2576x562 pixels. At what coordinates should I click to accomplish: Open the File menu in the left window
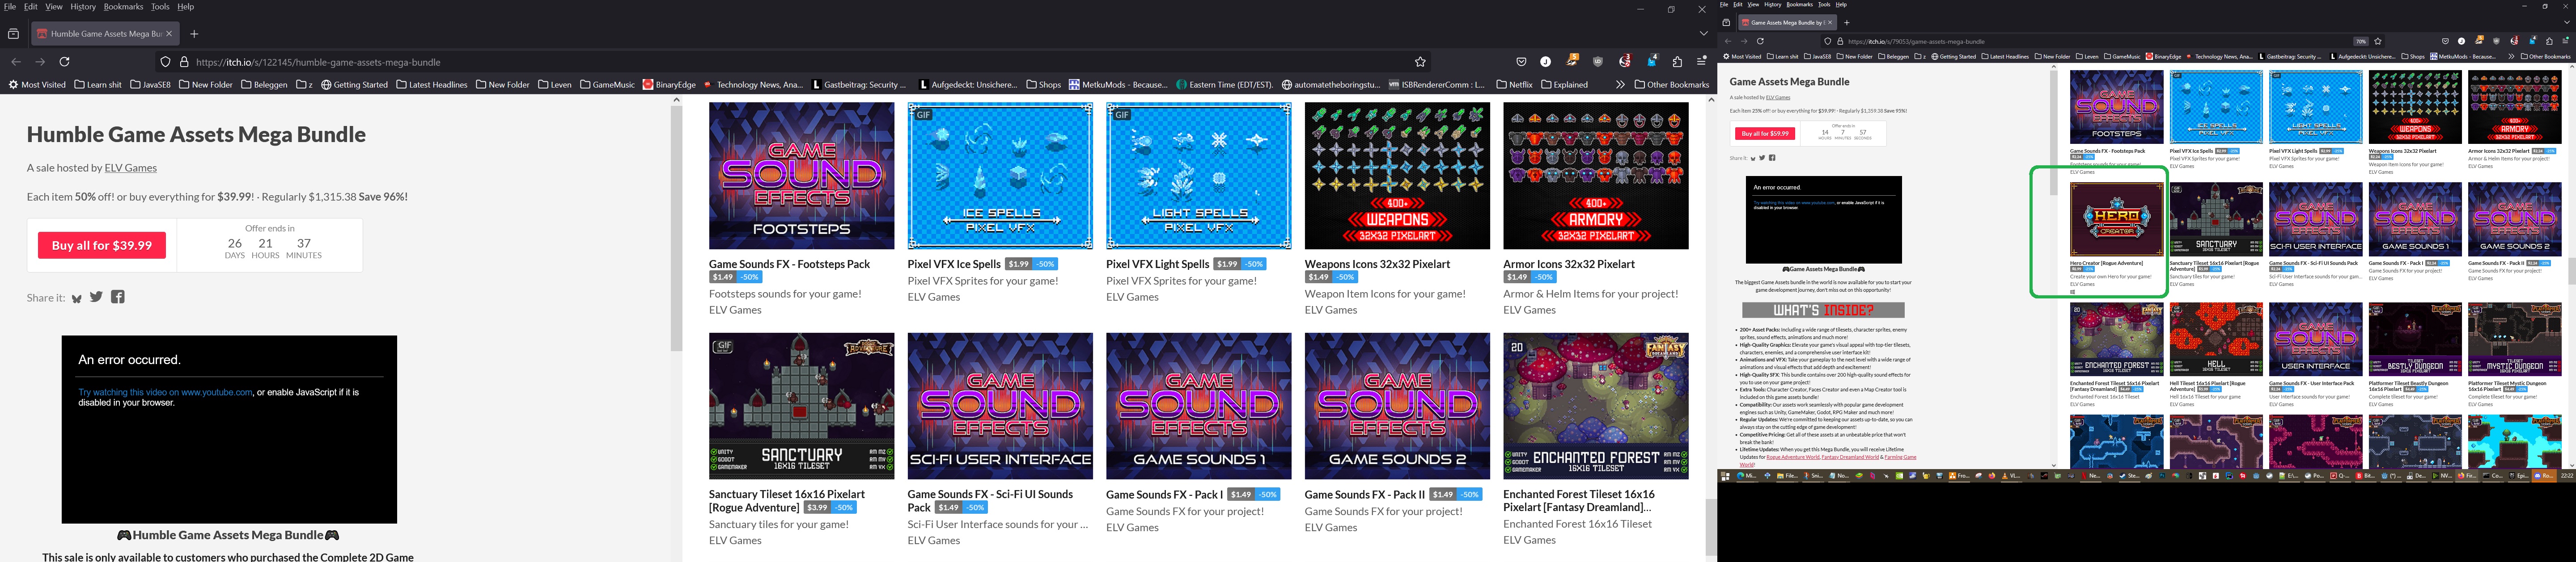click(x=10, y=7)
